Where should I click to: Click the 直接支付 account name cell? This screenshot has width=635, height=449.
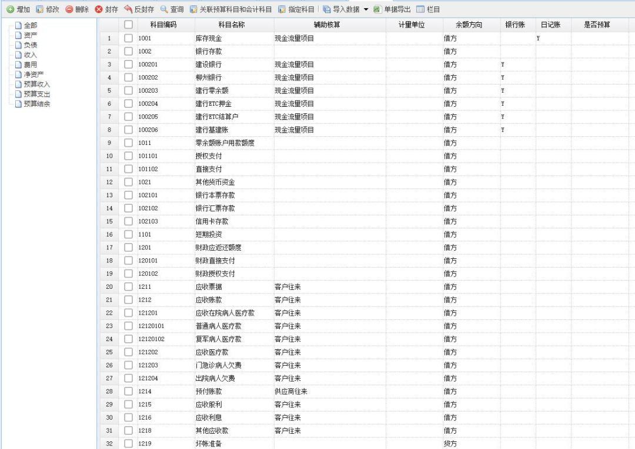click(234, 169)
